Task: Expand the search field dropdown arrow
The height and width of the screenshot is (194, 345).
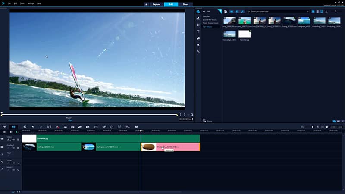Action: tap(308, 12)
